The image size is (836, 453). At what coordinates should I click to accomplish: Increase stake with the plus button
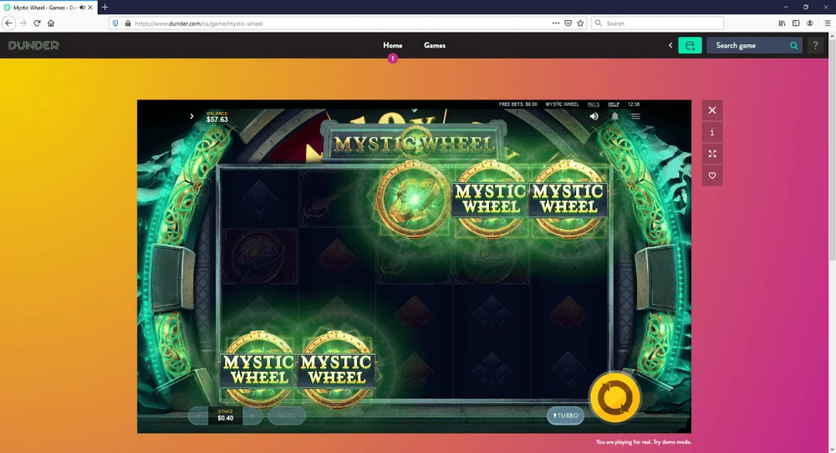click(x=252, y=415)
